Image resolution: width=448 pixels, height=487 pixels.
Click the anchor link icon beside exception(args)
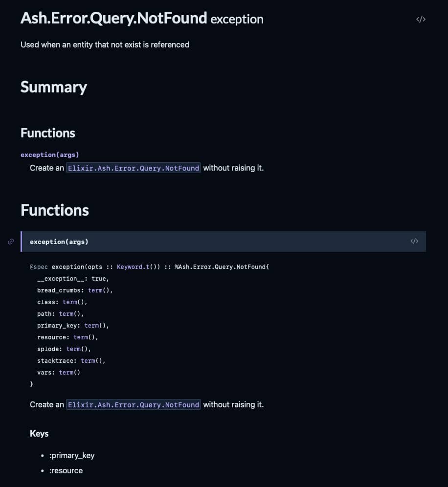click(x=11, y=242)
